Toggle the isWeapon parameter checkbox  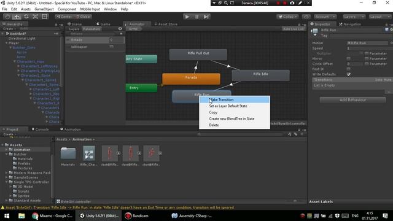112,47
